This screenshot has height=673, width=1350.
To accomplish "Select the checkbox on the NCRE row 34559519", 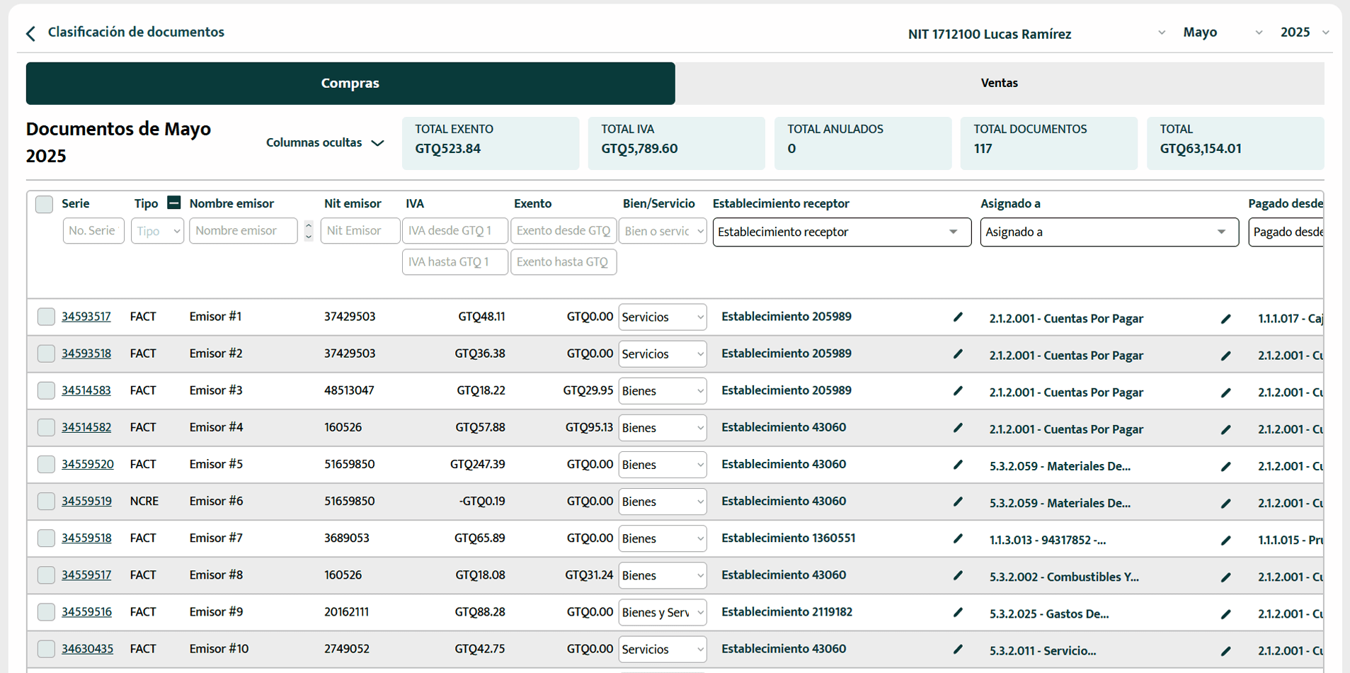I will pyautogui.click(x=45, y=501).
